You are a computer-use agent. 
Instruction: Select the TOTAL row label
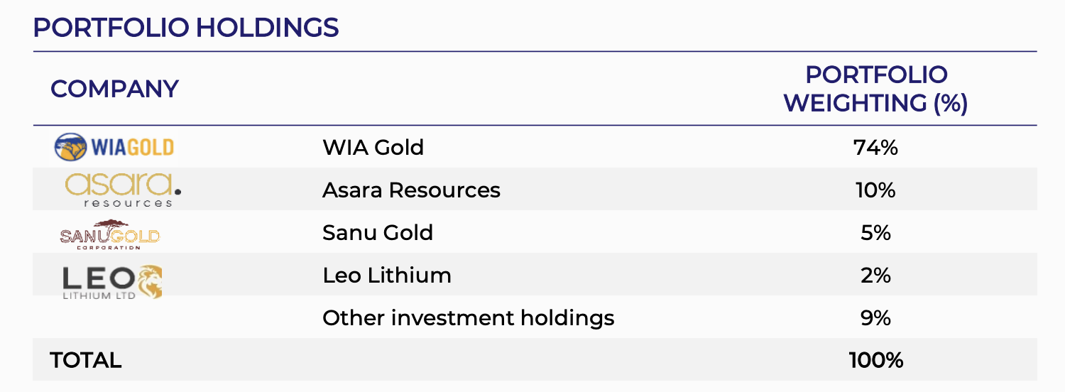point(85,360)
